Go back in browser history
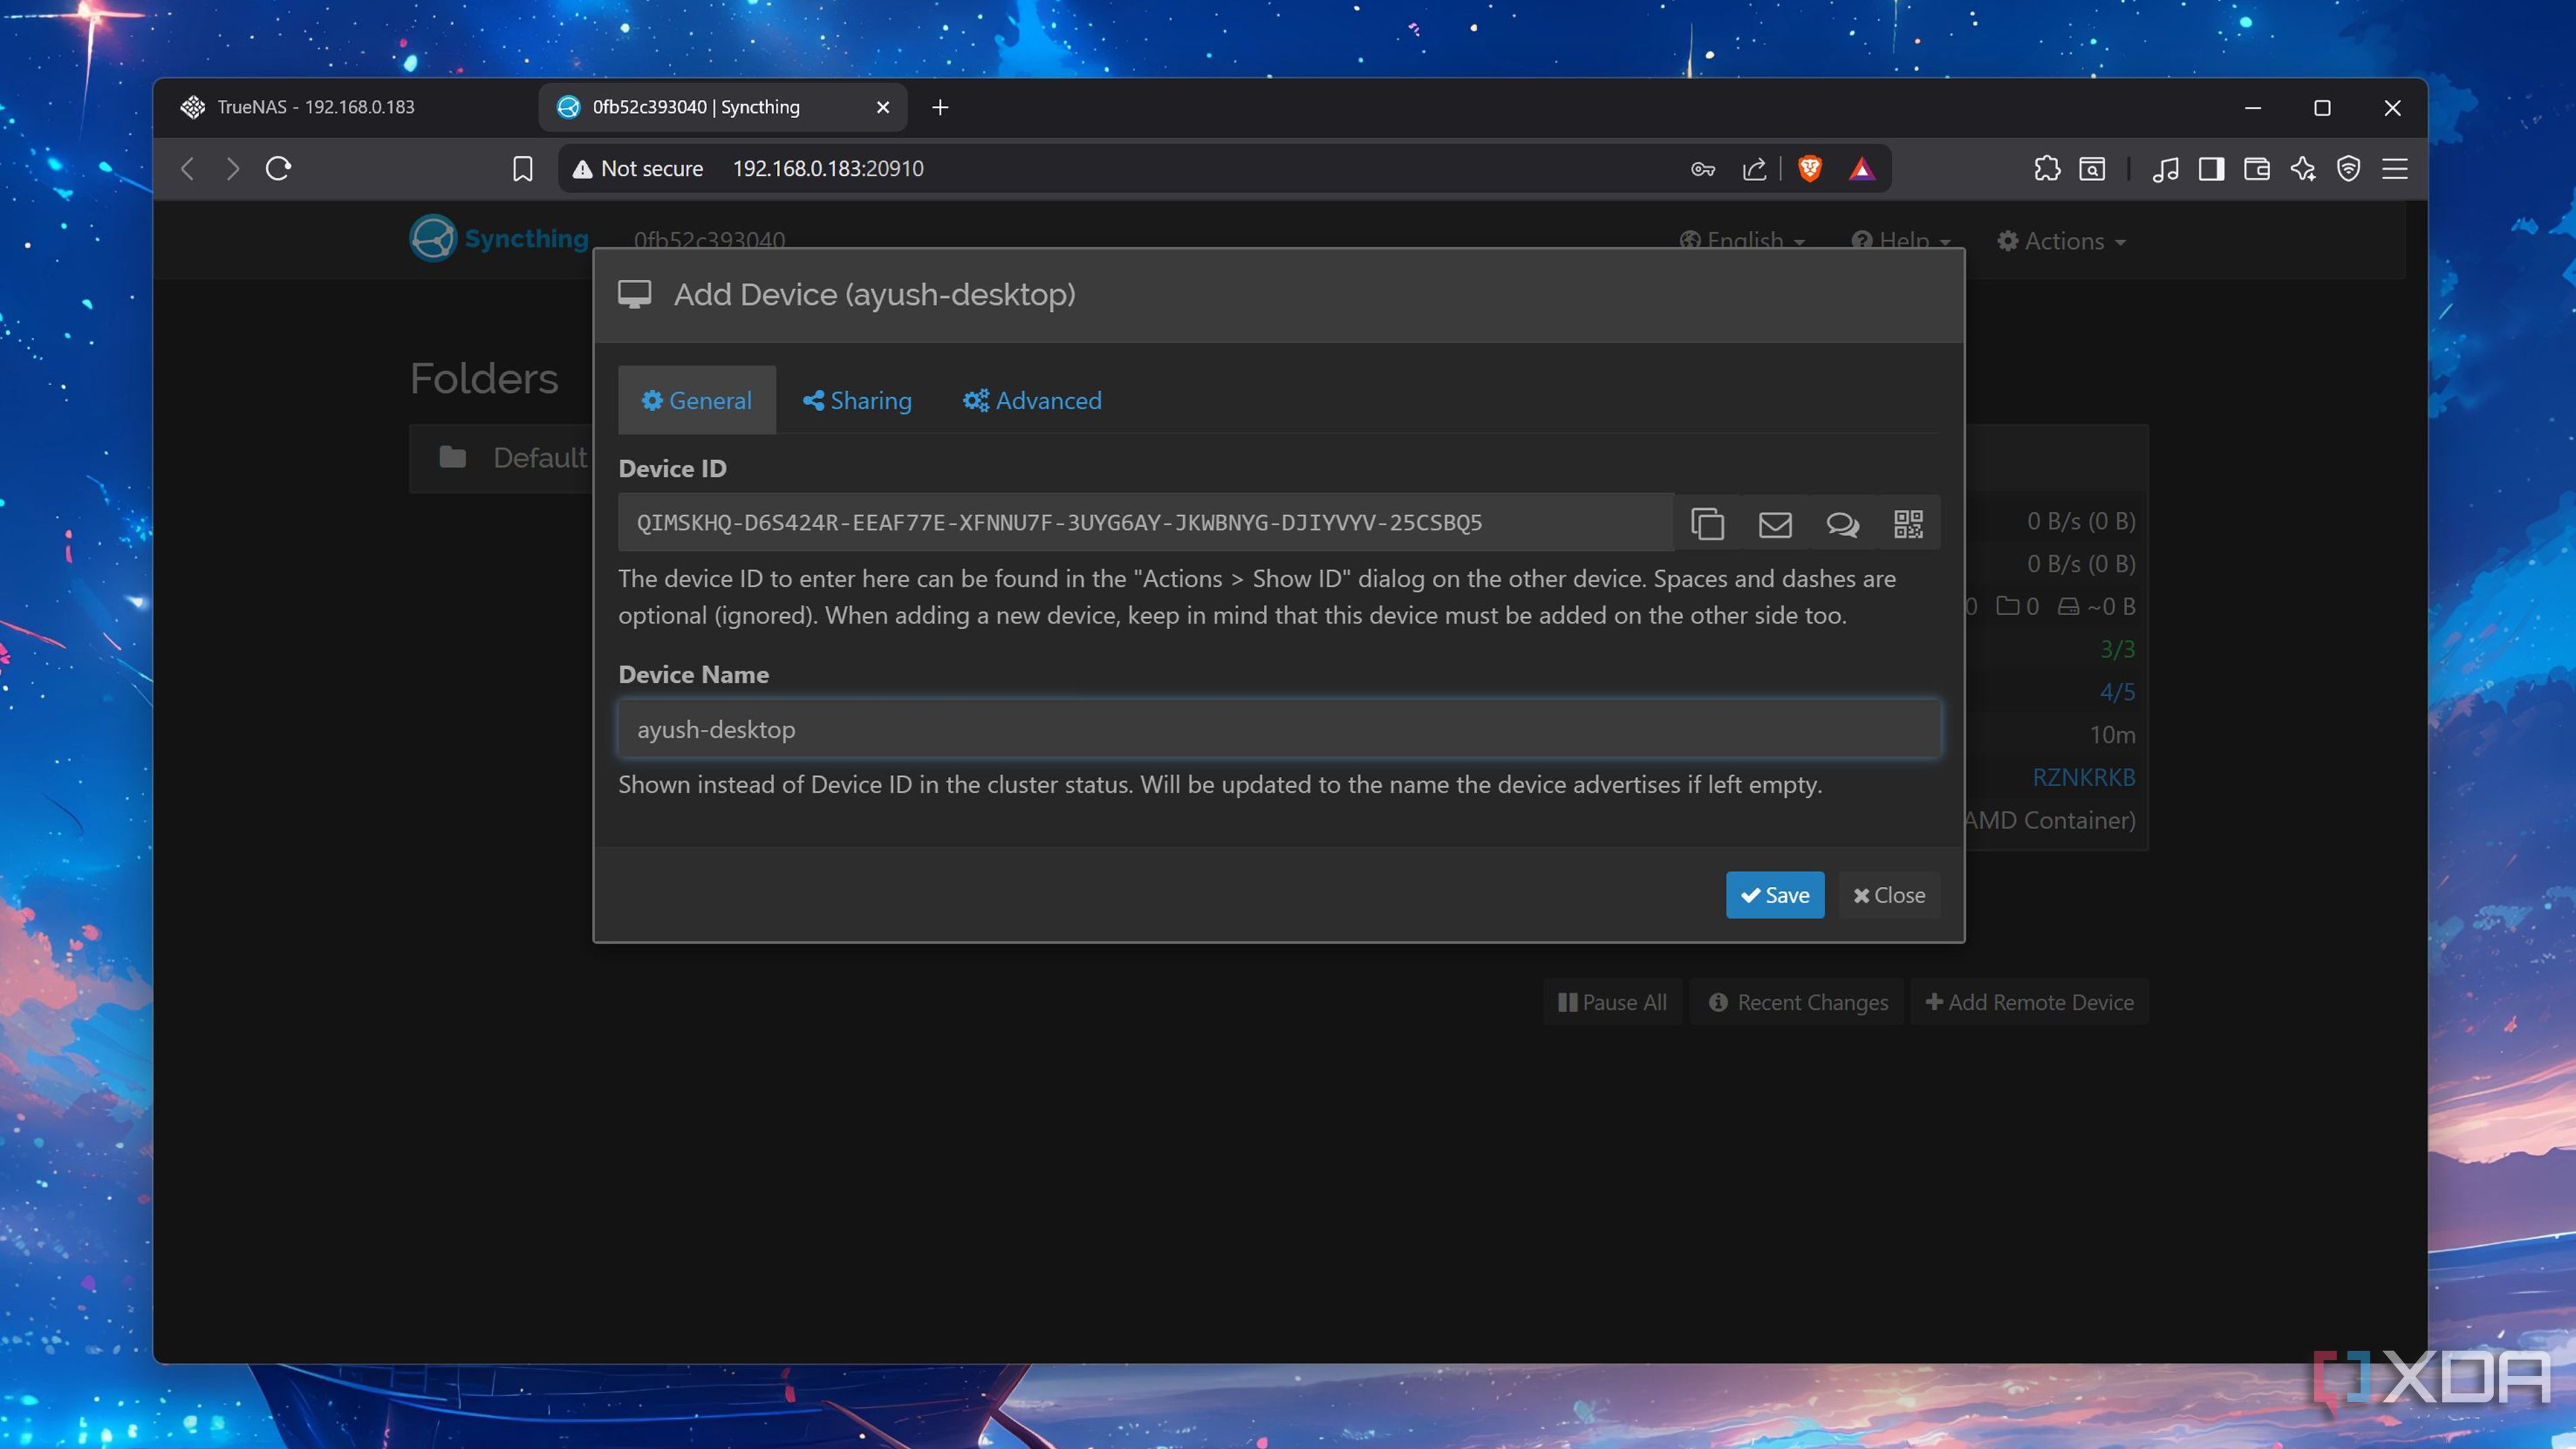 pos(187,169)
